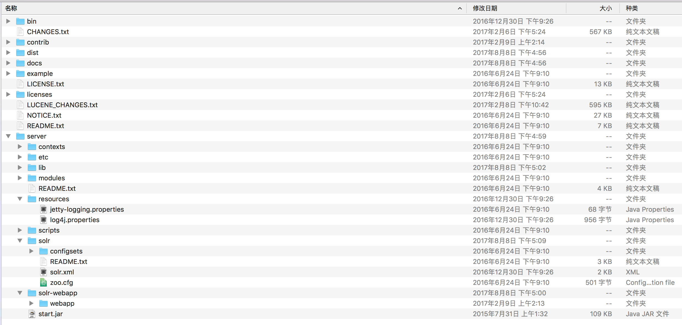
Task: Click the licenses folder icon
Action: point(20,94)
